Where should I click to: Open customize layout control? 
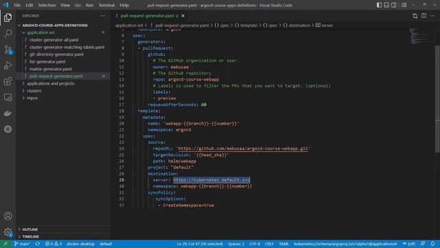[404, 5]
